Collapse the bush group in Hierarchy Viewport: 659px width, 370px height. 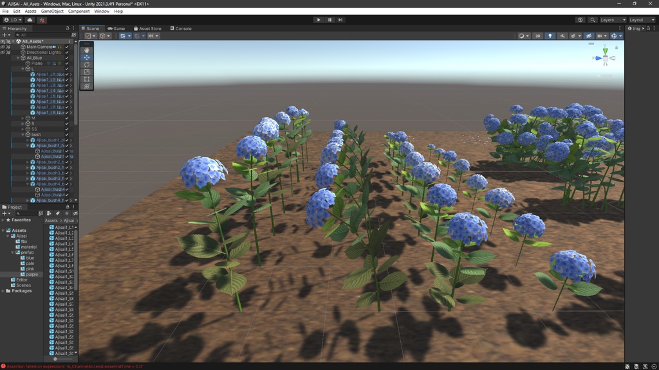point(23,135)
